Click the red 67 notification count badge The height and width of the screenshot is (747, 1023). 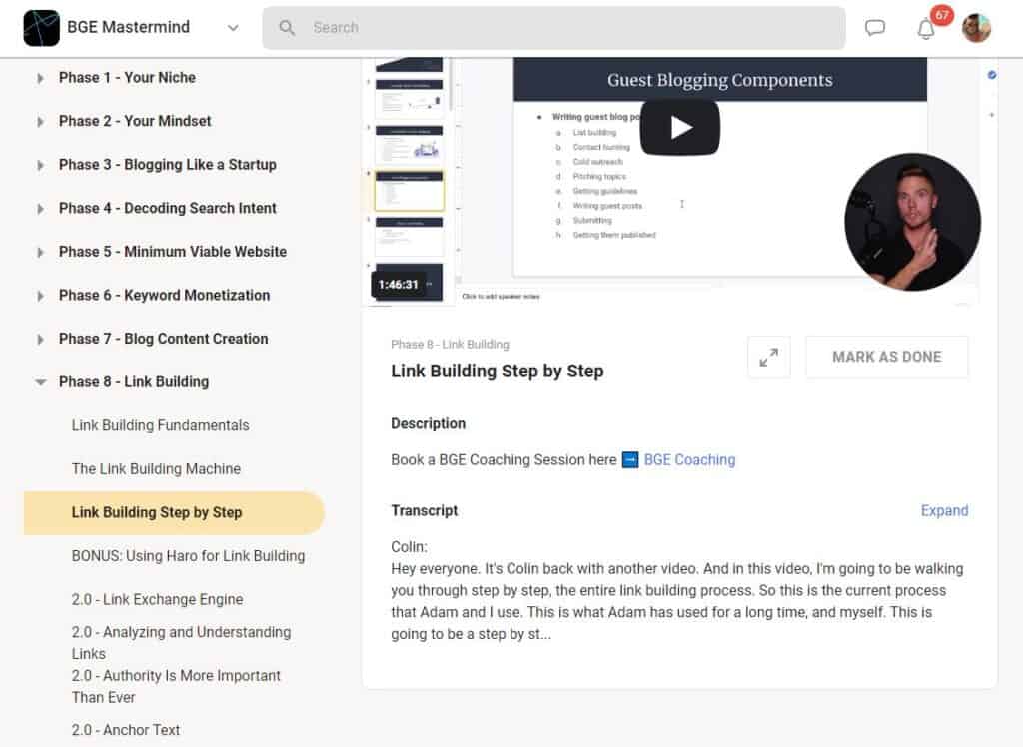coord(941,15)
